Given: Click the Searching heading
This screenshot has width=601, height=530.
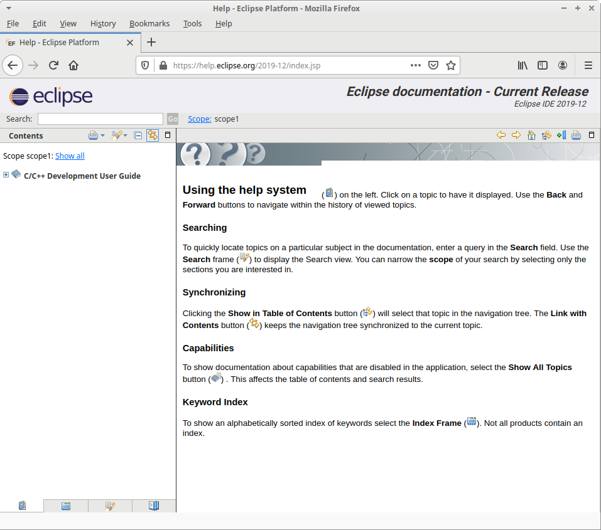Looking at the screenshot, I should (x=205, y=228).
